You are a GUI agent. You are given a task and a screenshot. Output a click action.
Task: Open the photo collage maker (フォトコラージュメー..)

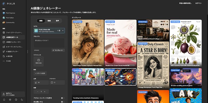pos(13,32)
